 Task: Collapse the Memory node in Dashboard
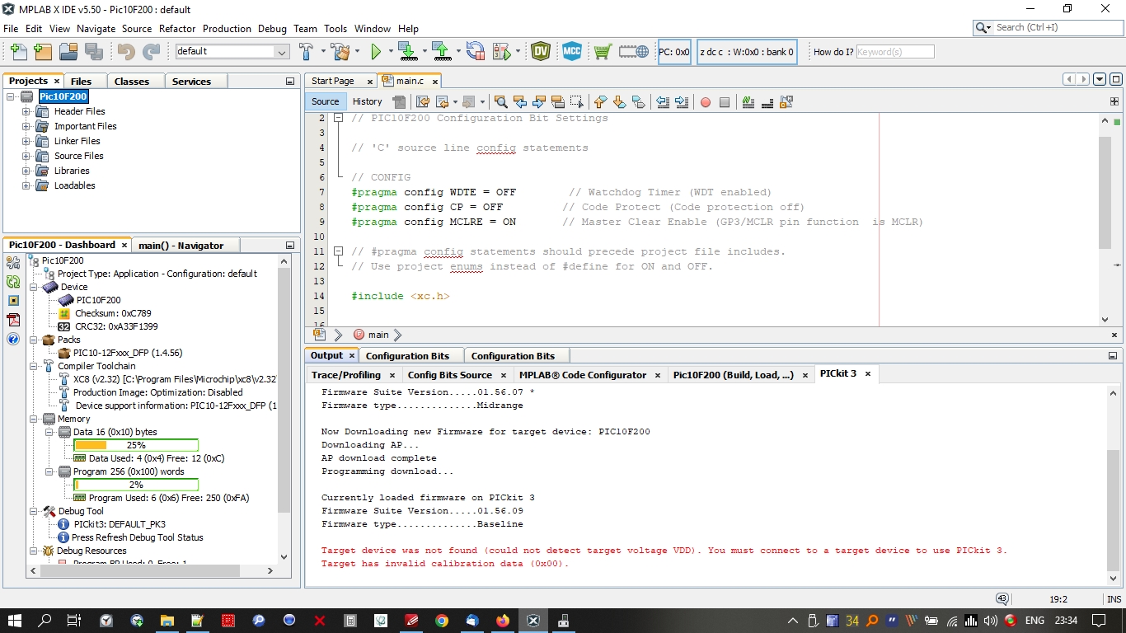pos(34,419)
